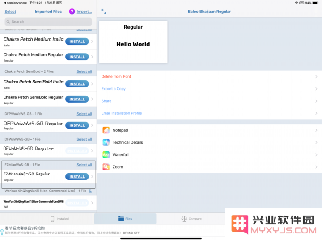Install DFPWaWaW5-GB Regular font
The image size is (322, 241).
[77, 125]
